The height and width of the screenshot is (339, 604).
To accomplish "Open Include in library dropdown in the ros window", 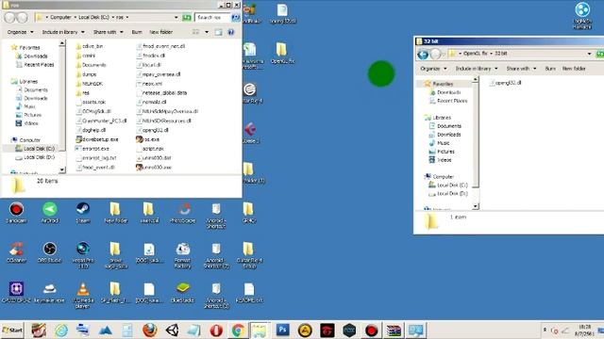I will [x=63, y=32].
